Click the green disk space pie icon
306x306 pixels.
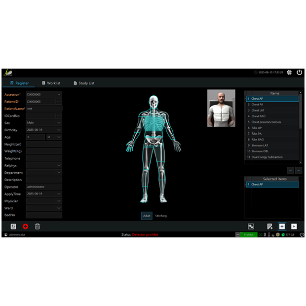(283, 234)
